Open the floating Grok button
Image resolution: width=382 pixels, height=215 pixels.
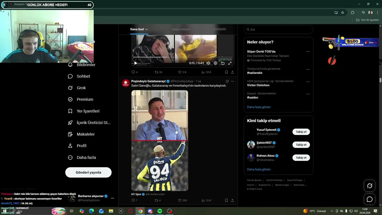[369, 186]
